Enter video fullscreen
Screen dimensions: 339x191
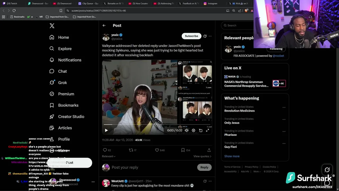coord(207,130)
